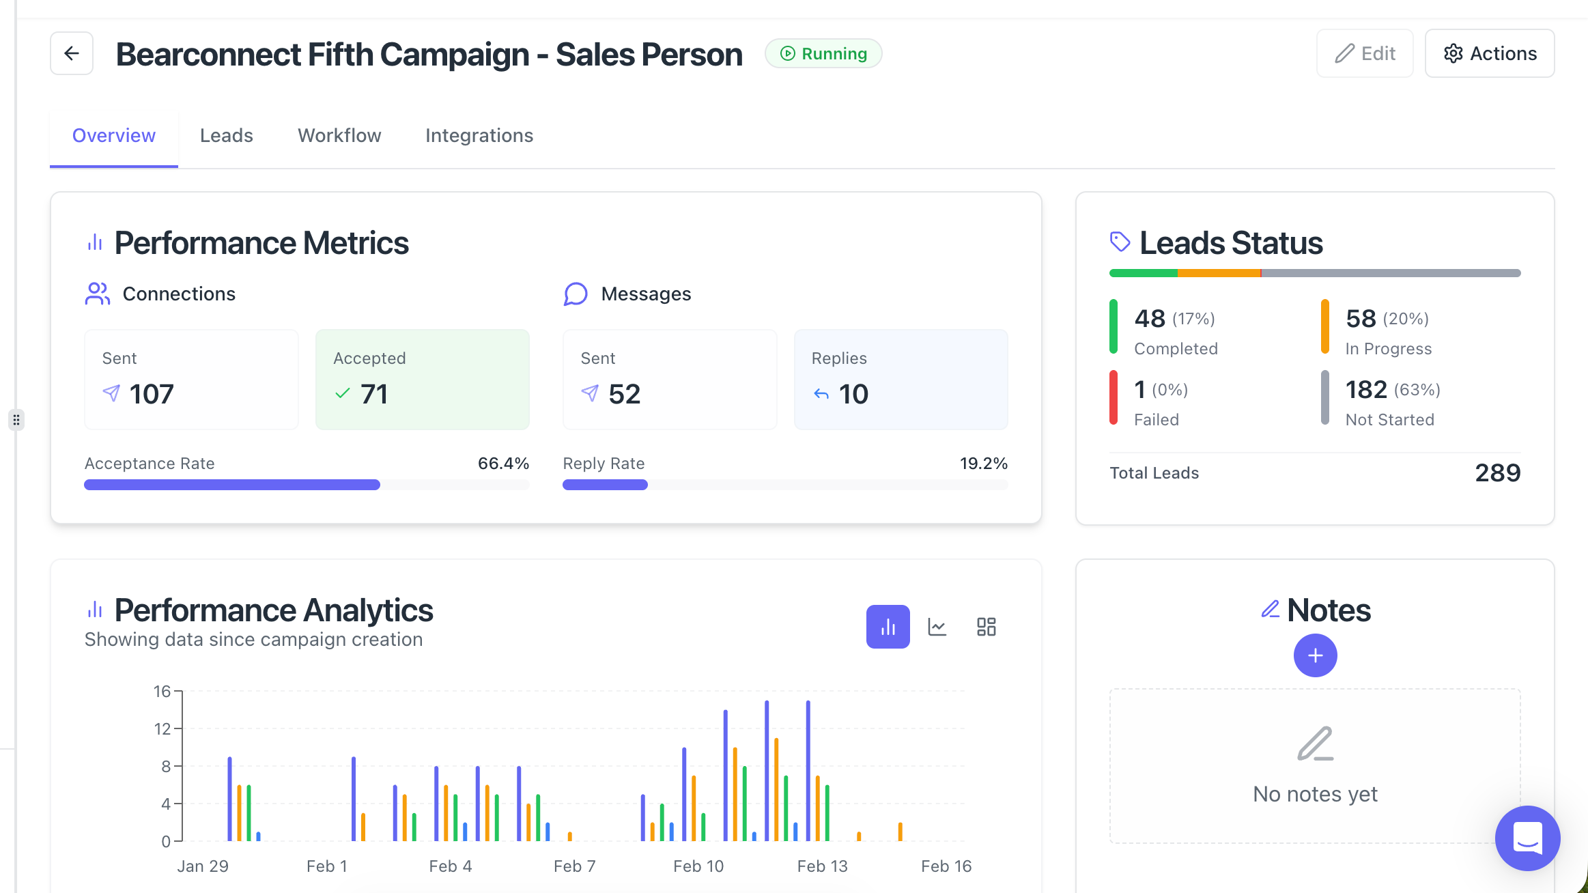Click the sidebar drag handle
This screenshot has width=1588, height=893.
[16, 419]
